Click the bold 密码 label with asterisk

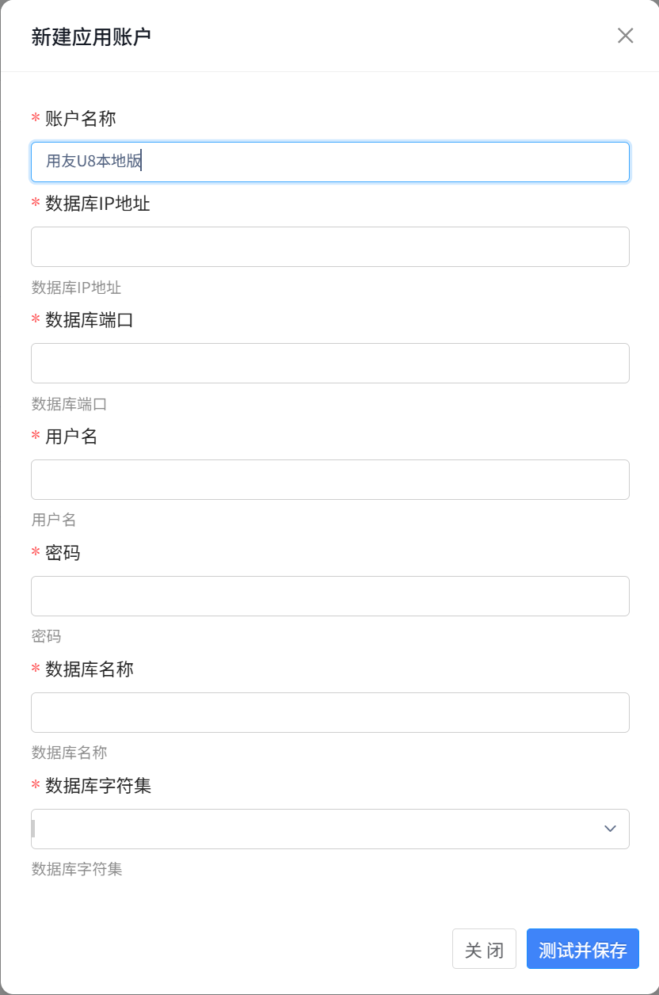click(56, 553)
